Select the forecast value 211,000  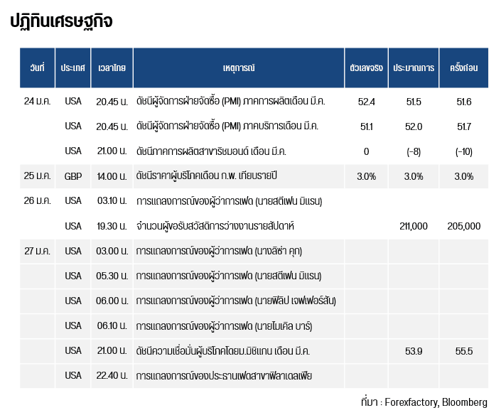414,226
